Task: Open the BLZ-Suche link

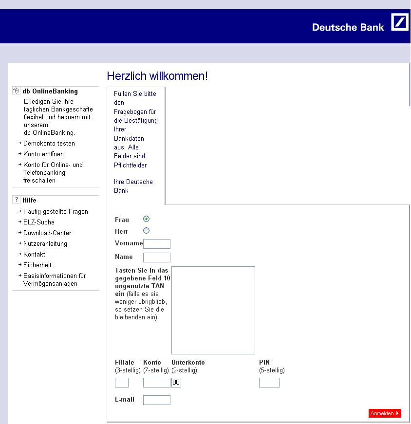Action: 39,222
